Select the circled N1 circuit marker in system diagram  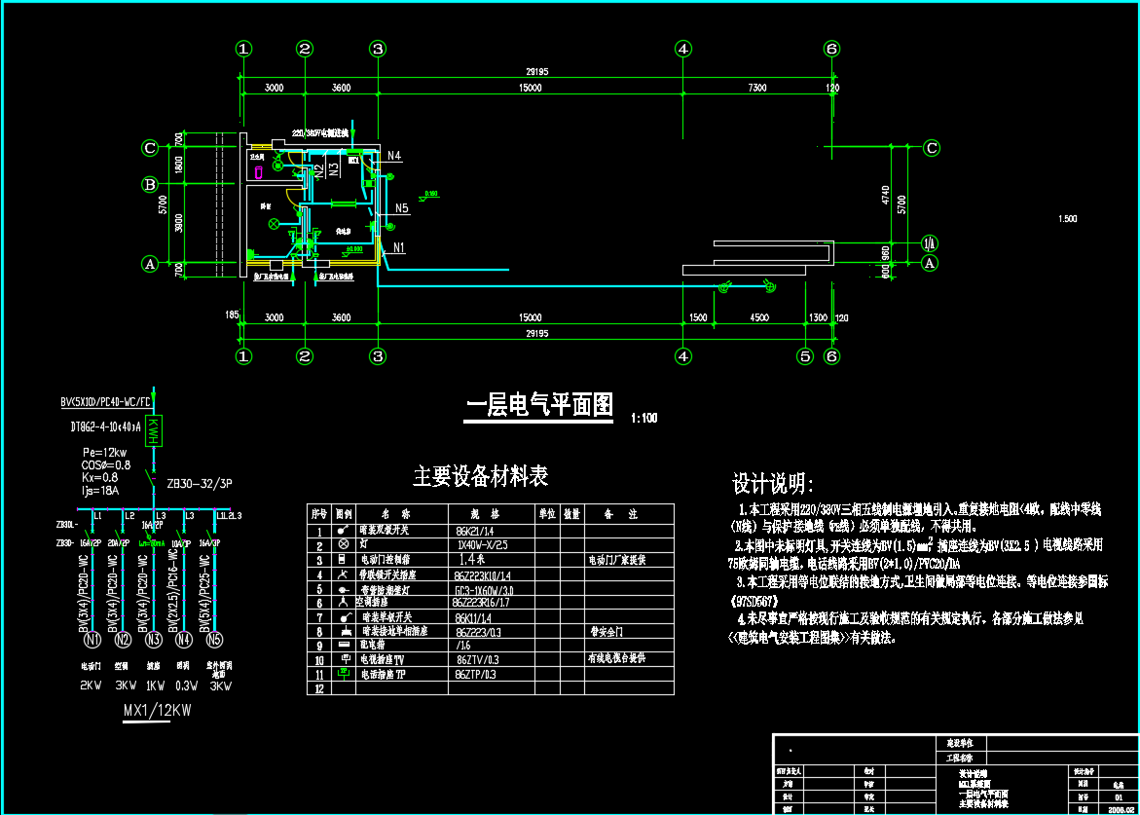coord(92,640)
